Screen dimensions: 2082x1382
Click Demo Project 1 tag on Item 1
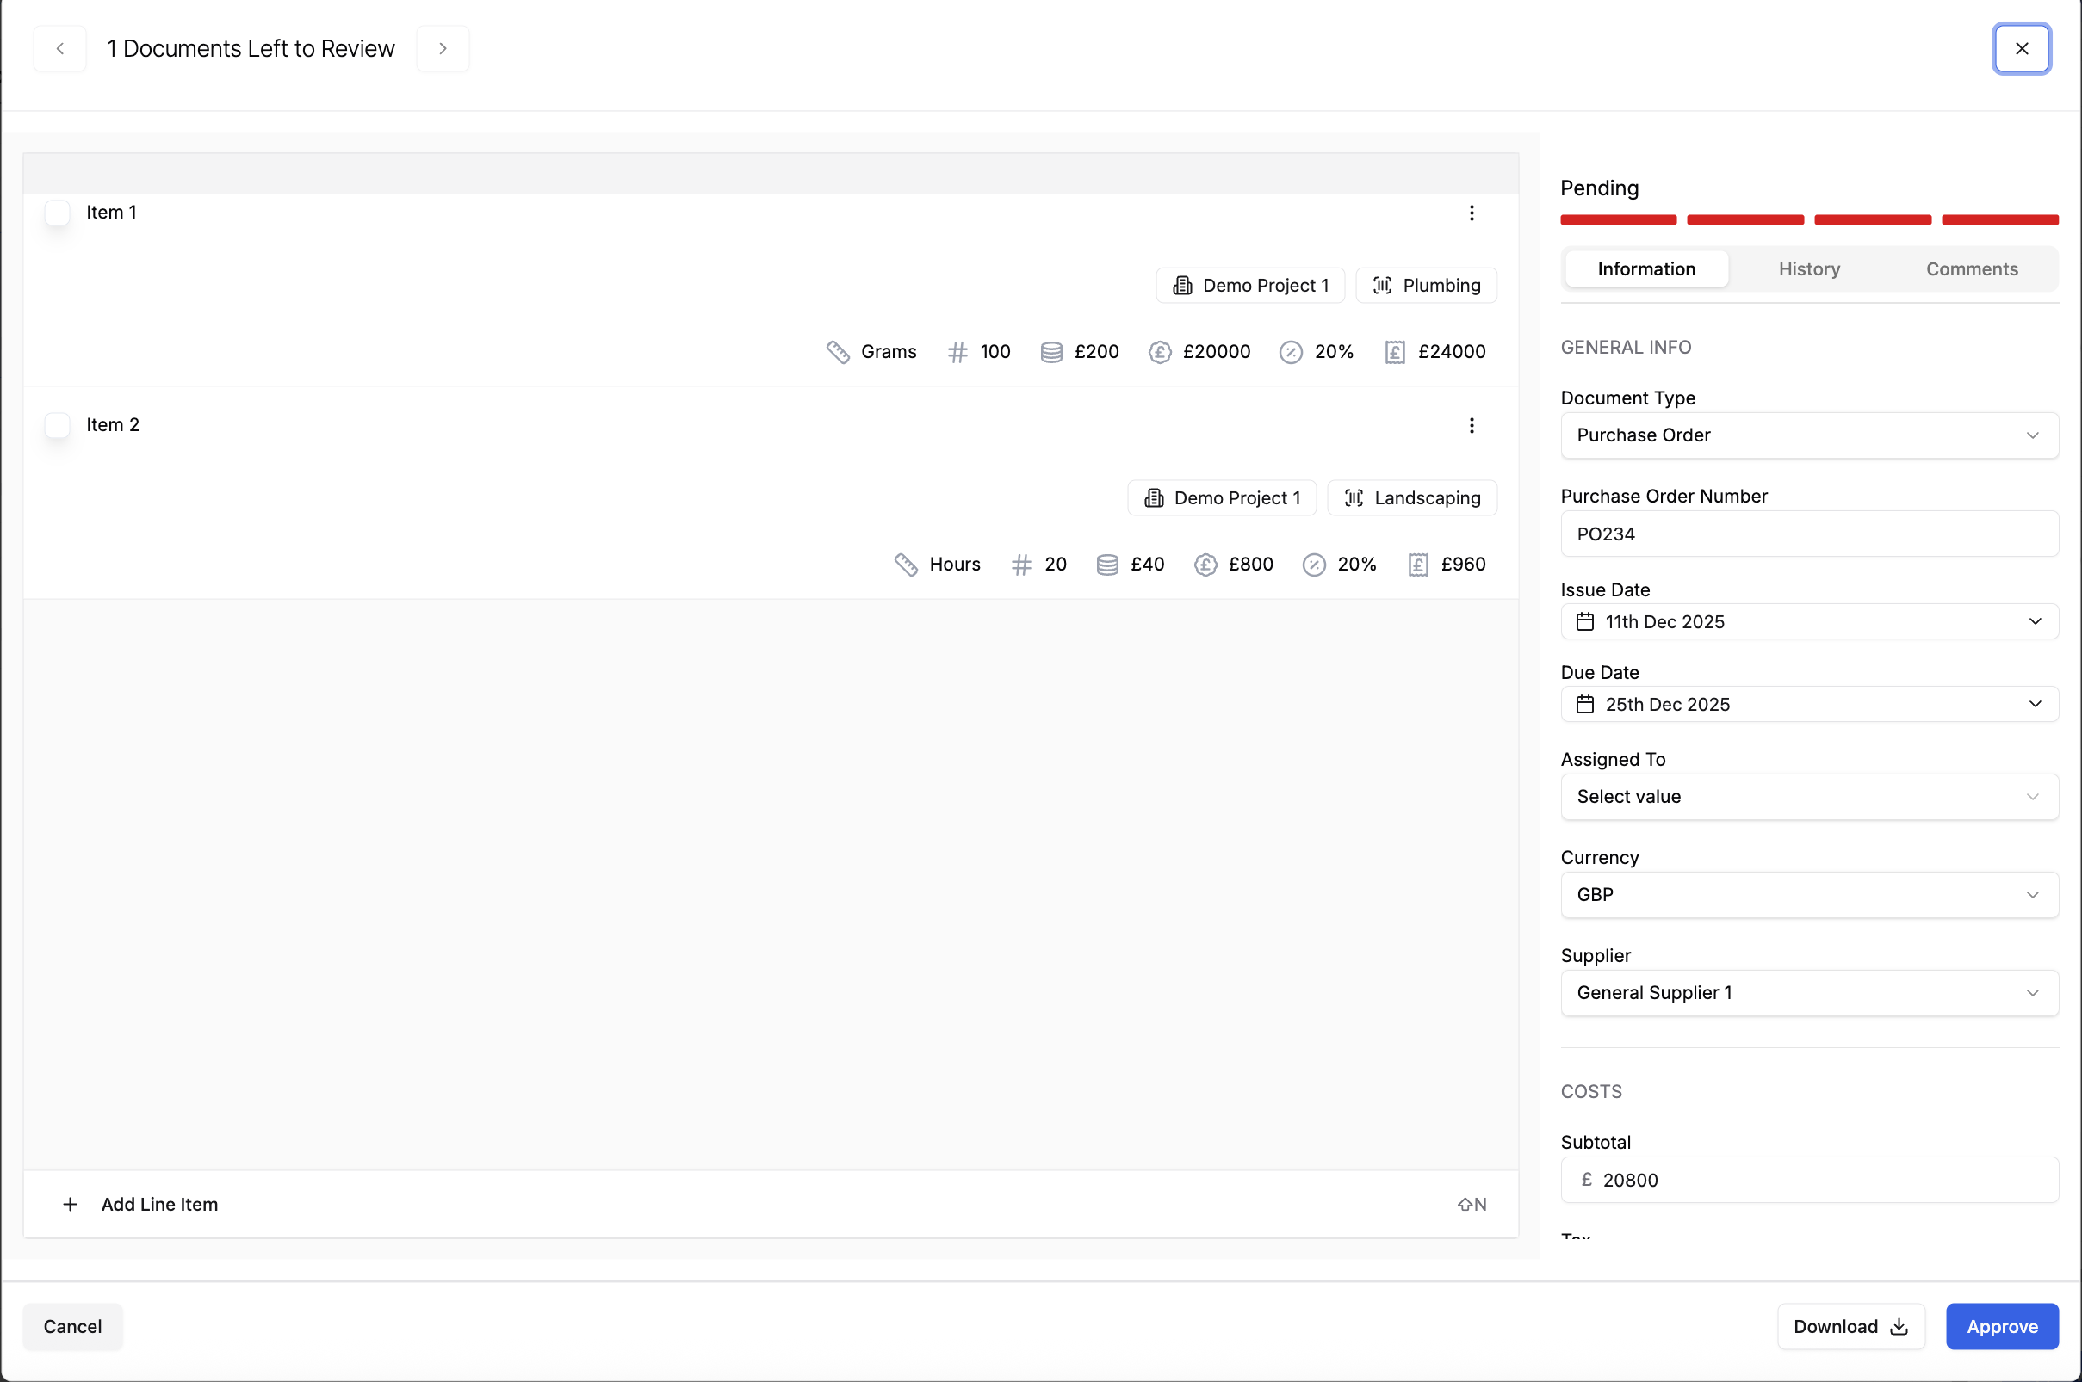(1249, 286)
